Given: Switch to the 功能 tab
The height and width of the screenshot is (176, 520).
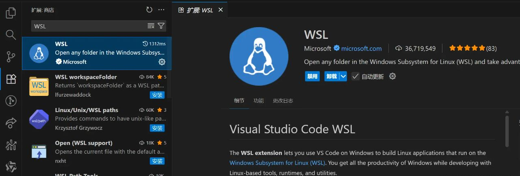Looking at the screenshot, I should 258,100.
